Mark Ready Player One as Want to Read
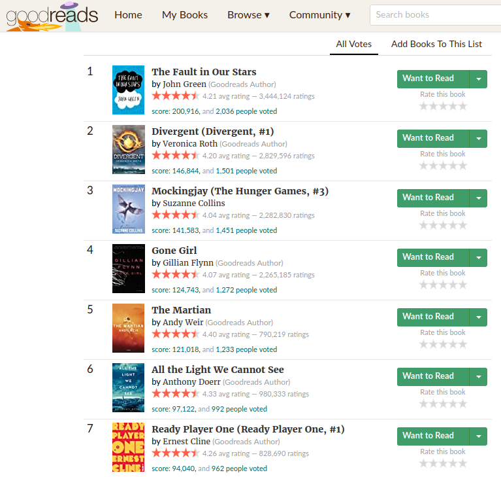 tap(433, 436)
